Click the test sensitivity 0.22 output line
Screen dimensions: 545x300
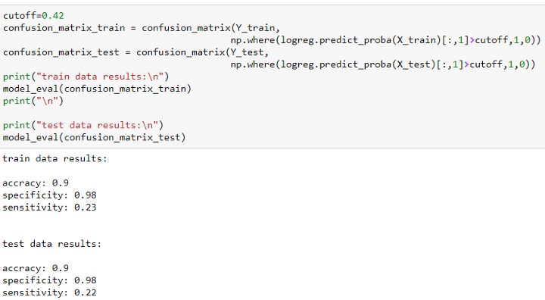(49, 292)
